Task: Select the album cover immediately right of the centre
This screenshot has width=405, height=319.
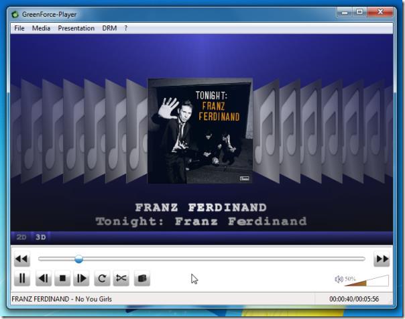Action: pos(266,131)
